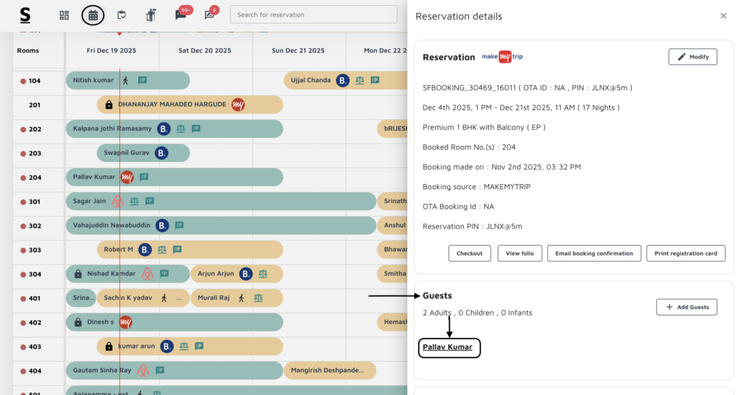Click the Search for reservation field

point(313,14)
